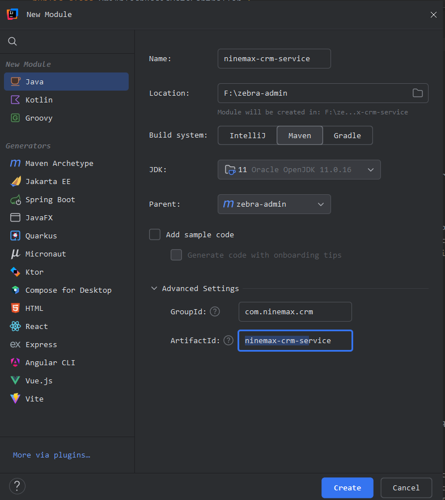The width and height of the screenshot is (445, 500).
Task: Switch build system to IntelliJ
Action: [x=247, y=135]
